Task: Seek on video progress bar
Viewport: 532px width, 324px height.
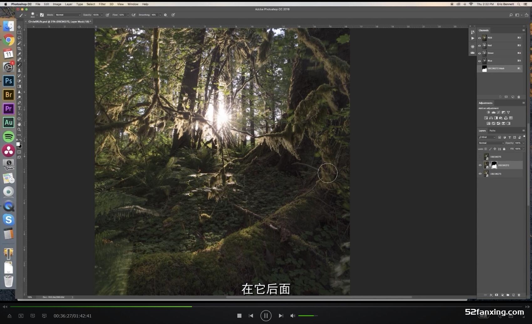Action: (x=266, y=306)
